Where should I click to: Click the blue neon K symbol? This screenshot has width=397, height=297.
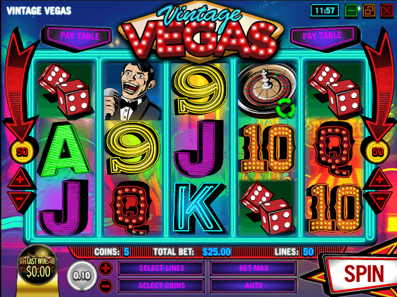[x=198, y=207]
